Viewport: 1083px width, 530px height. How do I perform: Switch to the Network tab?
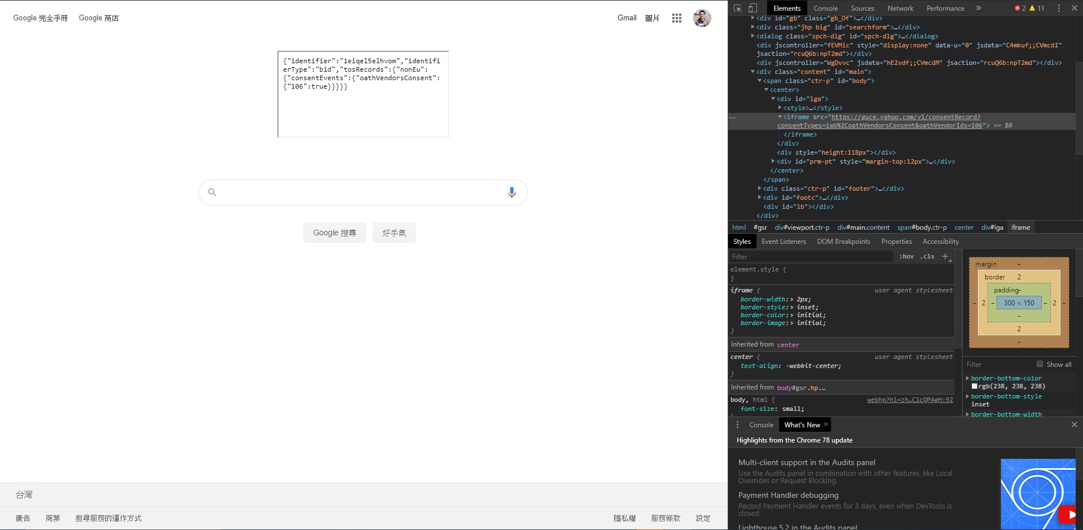[x=900, y=8]
